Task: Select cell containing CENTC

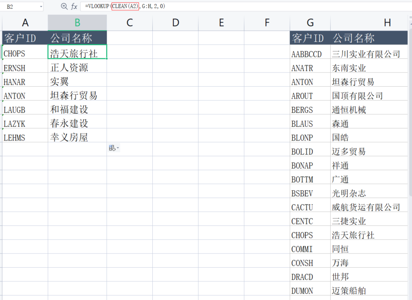Action: pyautogui.click(x=310, y=219)
